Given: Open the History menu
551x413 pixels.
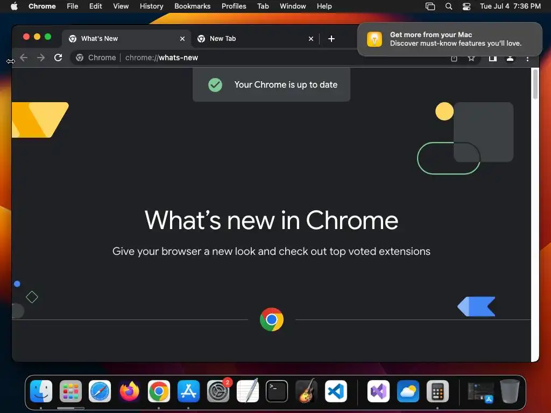Looking at the screenshot, I should [x=151, y=6].
